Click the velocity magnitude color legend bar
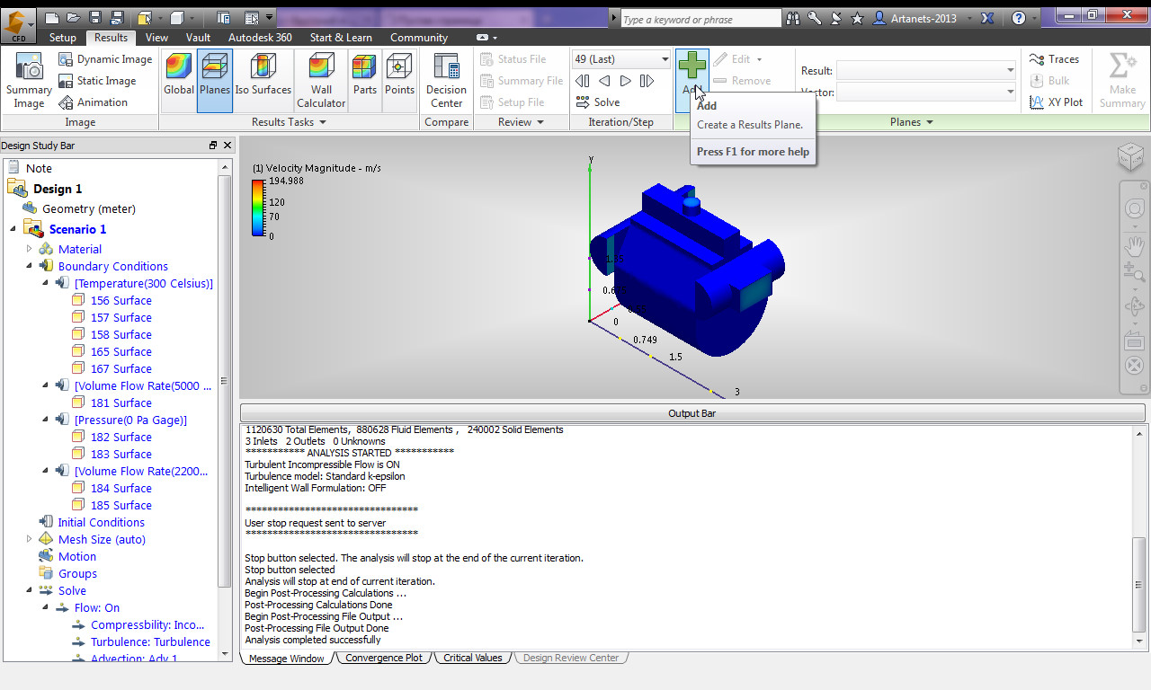Screen dimensions: 1151x690 (x=258, y=208)
